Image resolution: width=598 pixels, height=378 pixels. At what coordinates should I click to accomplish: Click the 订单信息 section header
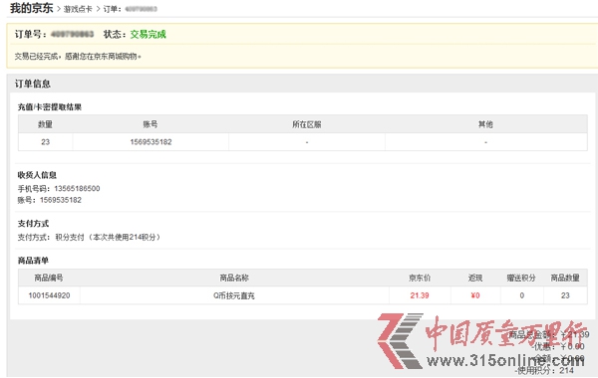[x=33, y=84]
